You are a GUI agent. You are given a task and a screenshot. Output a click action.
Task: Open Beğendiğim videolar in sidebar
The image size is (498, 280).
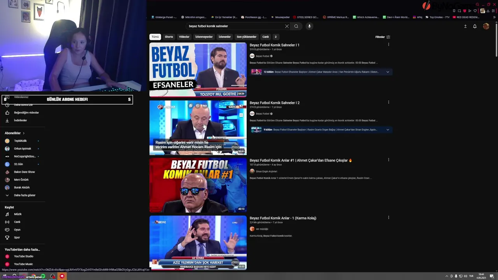(22, 112)
